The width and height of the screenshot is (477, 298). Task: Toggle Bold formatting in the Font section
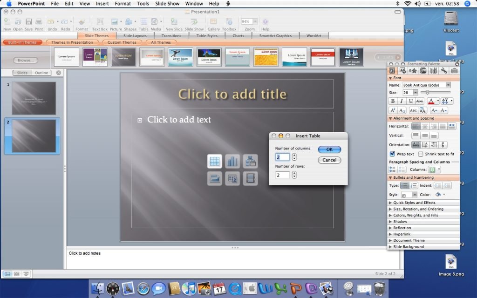click(393, 101)
